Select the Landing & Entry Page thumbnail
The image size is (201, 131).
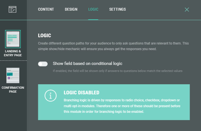[x=13, y=39]
